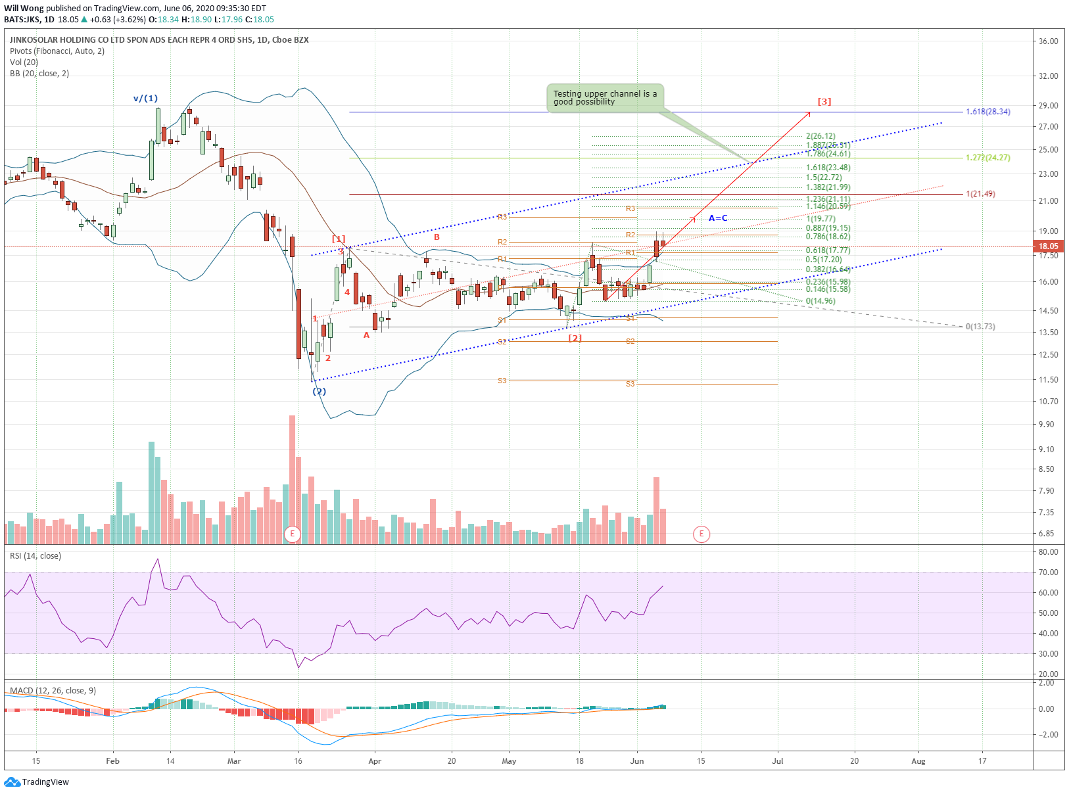The width and height of the screenshot is (1069, 794).
Task: Click the 10.70 price-axis label
Action: [x=1048, y=401]
